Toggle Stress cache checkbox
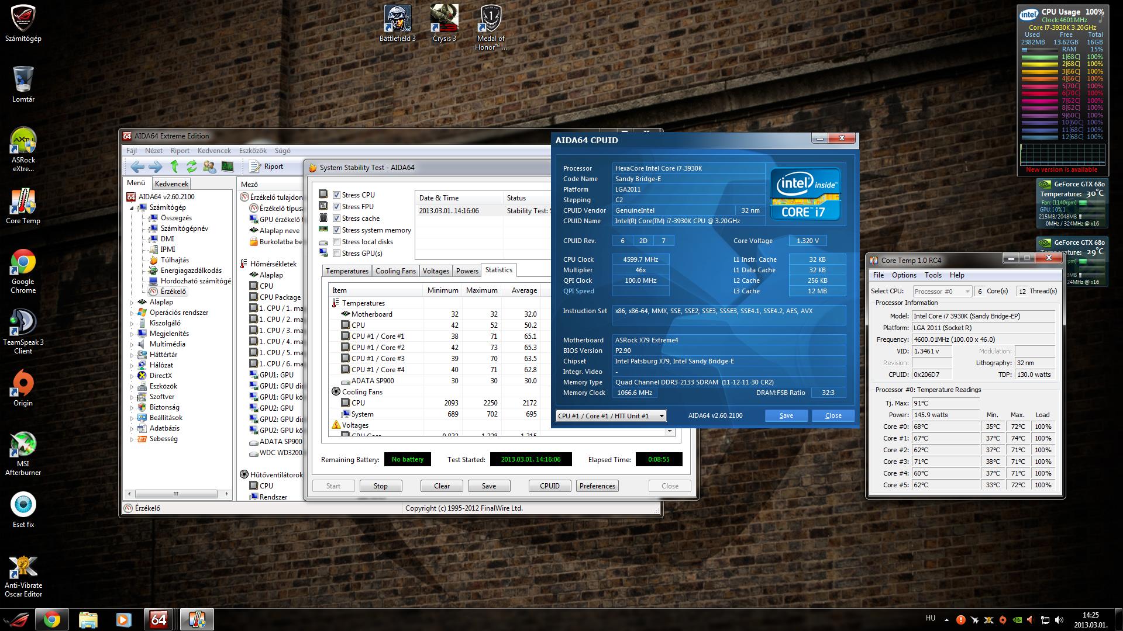Screen dimensions: 1123x631 (336, 219)
